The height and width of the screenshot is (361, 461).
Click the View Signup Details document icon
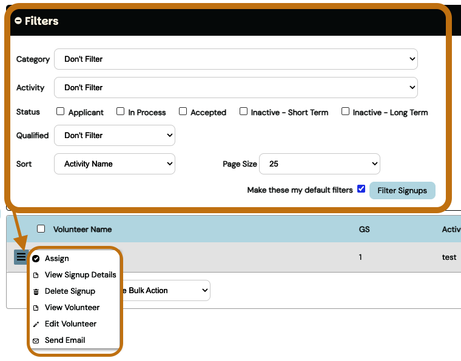click(x=36, y=275)
